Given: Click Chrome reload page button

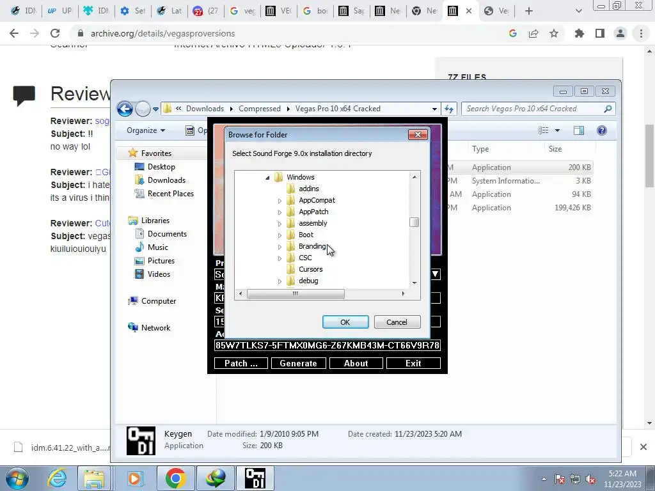Looking at the screenshot, I should pos(55,33).
